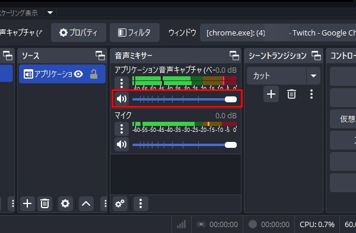Hide the application source eye icon
356x233 pixels.
(78, 74)
